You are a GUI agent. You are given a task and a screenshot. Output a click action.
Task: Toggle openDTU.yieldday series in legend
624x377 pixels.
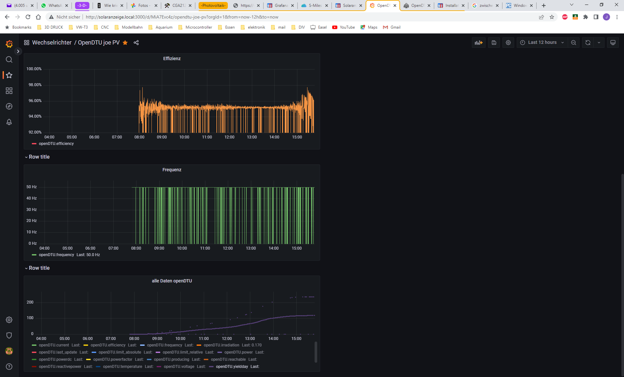(x=232, y=367)
